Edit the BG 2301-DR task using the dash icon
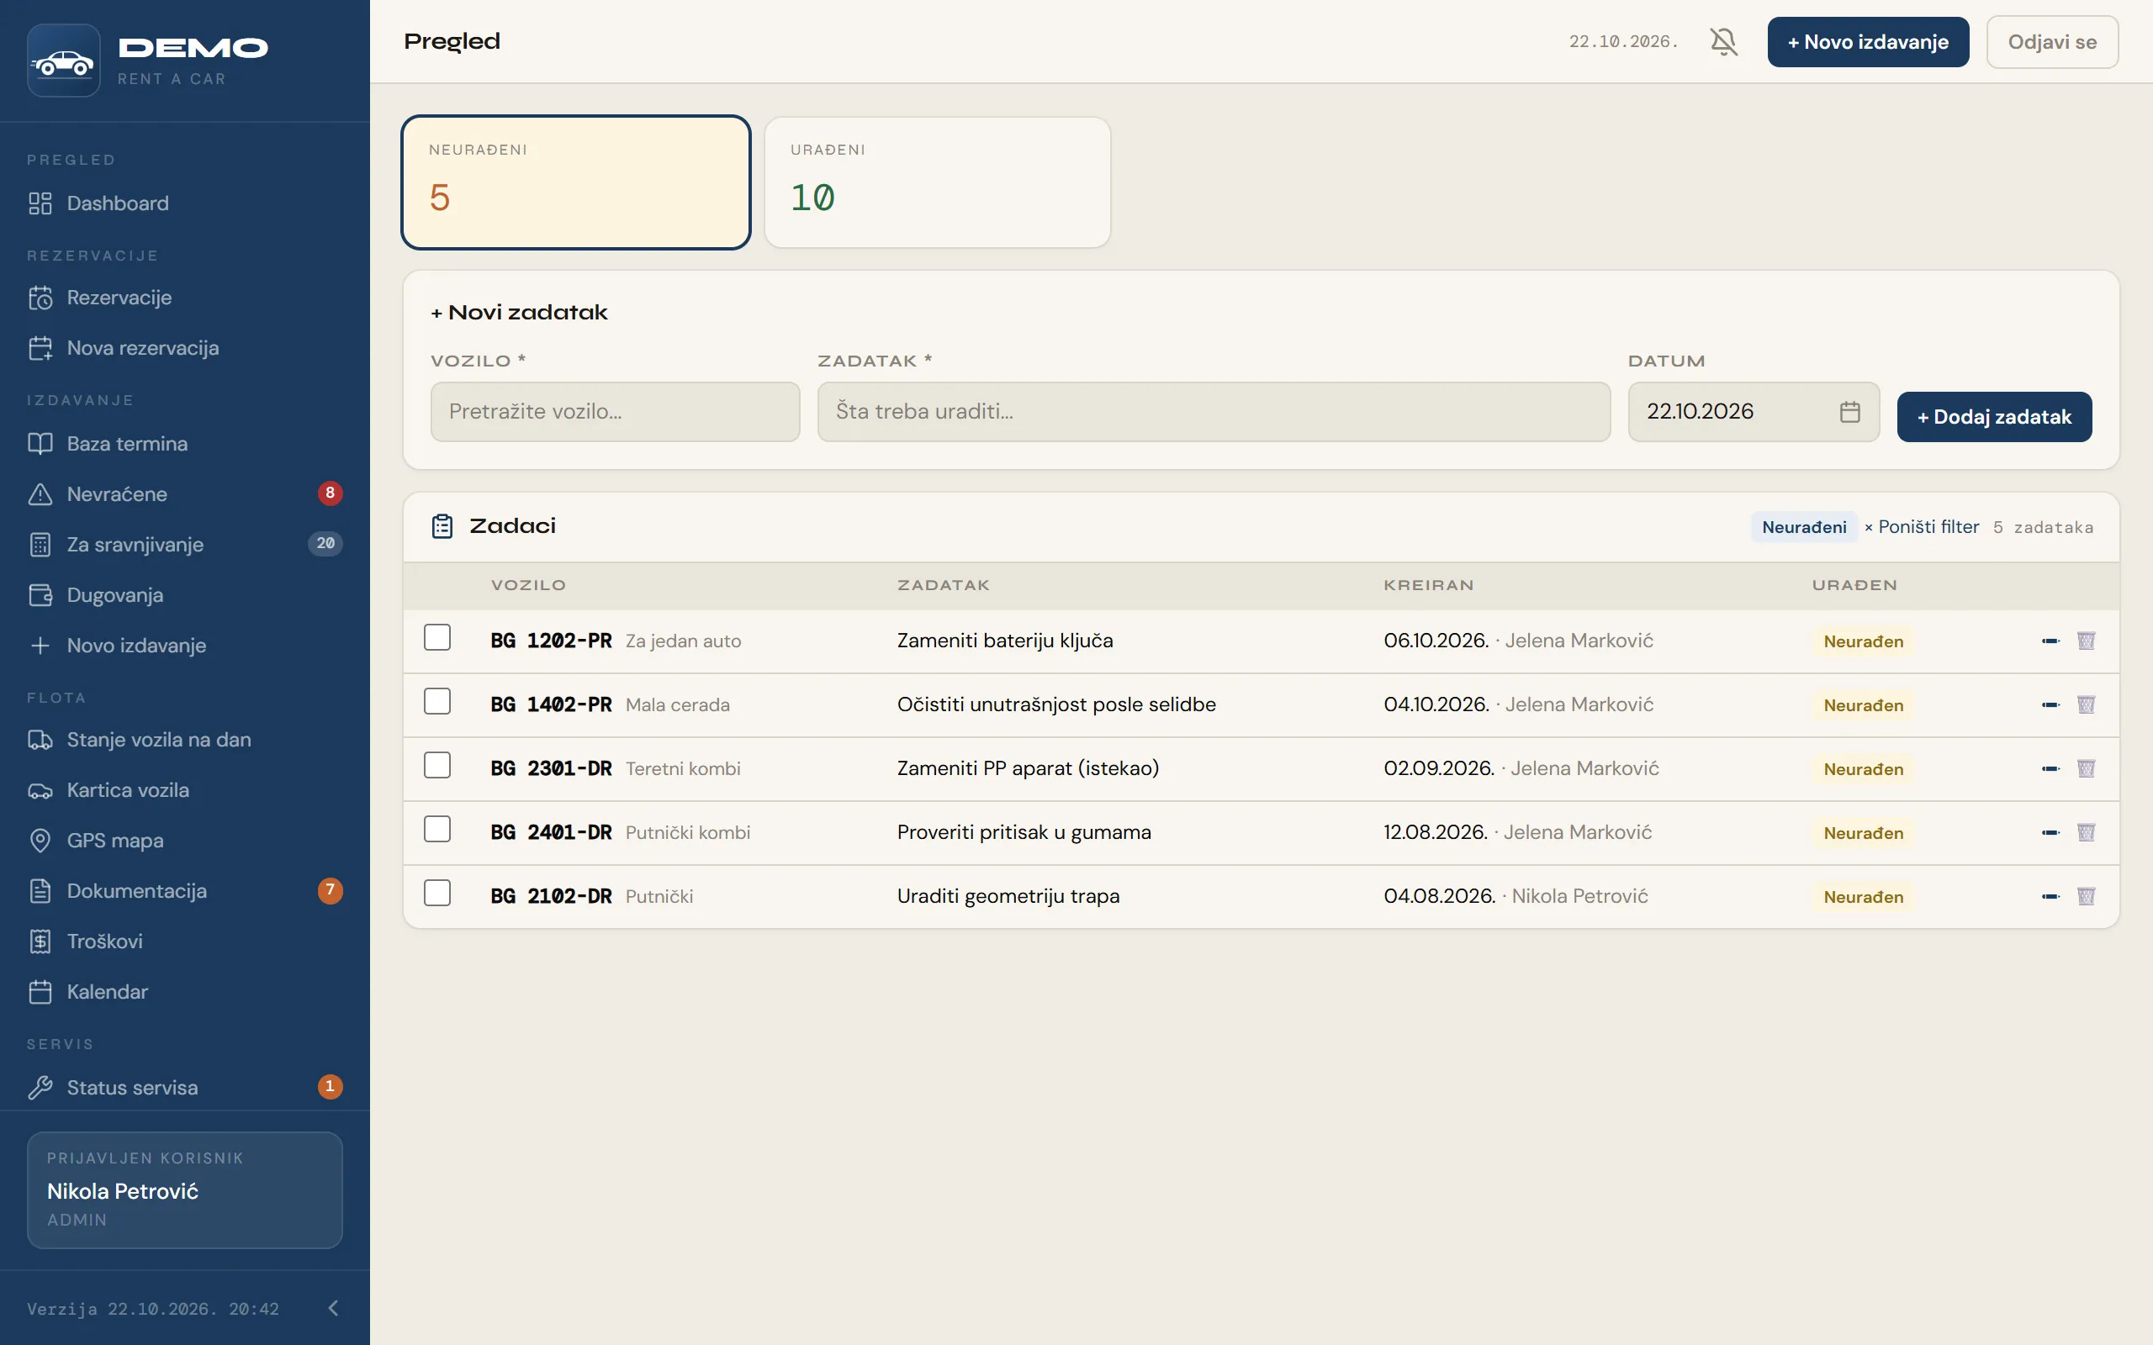Viewport: 2153px width, 1345px height. coord(2050,768)
